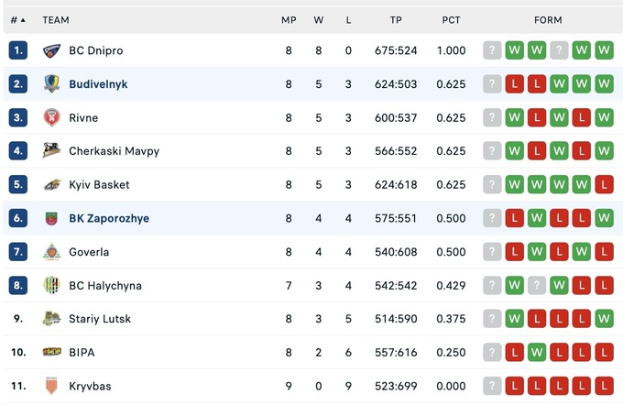The image size is (623, 405).
Task: Click the rank 1 position badge
Action: pyautogui.click(x=18, y=50)
